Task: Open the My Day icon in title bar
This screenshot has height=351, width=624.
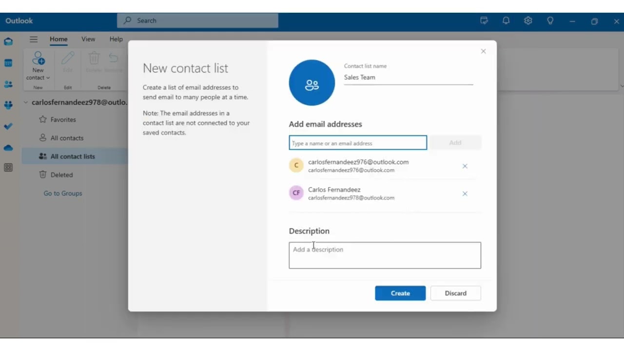Action: coord(484,20)
